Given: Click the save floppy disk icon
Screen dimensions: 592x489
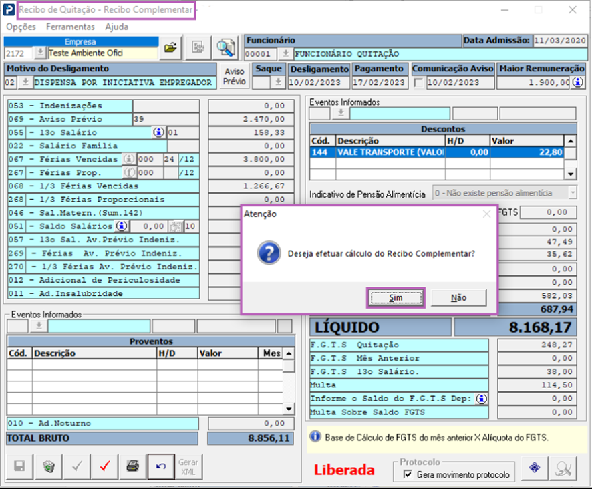Looking at the screenshot, I should point(19,466).
